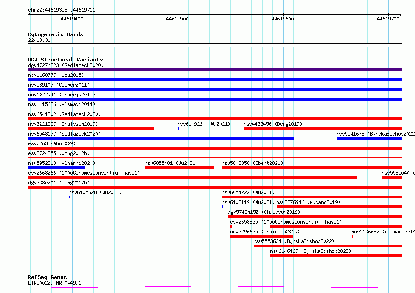Click the RefSeq Genes track title
The width and height of the screenshot is (415, 293).
pos(48,277)
